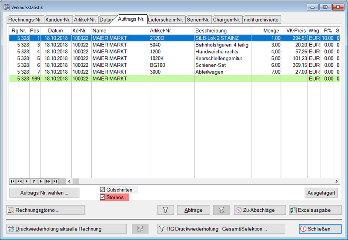Click the clear filter icon button
The height and width of the screenshot is (240, 348).
(x=221, y=210)
